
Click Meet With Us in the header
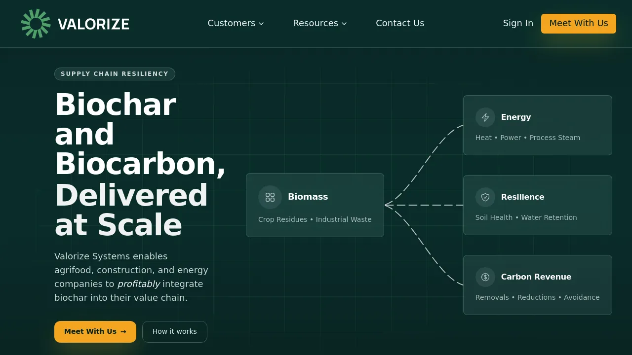coord(579,24)
